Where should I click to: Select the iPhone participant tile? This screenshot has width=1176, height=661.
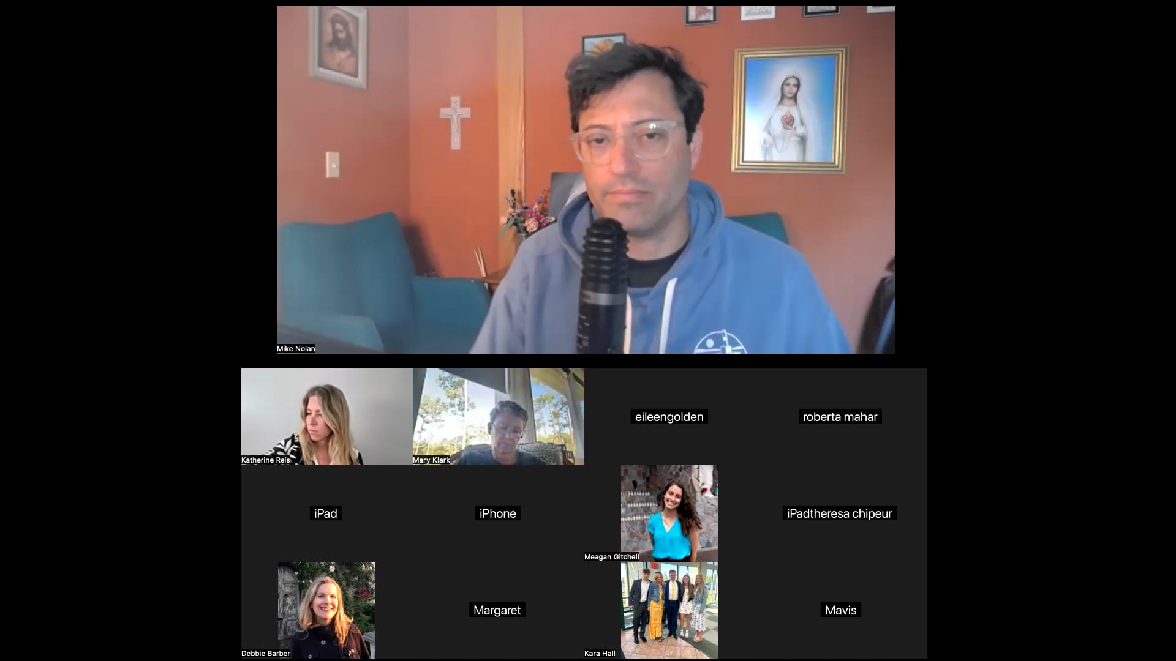click(497, 513)
